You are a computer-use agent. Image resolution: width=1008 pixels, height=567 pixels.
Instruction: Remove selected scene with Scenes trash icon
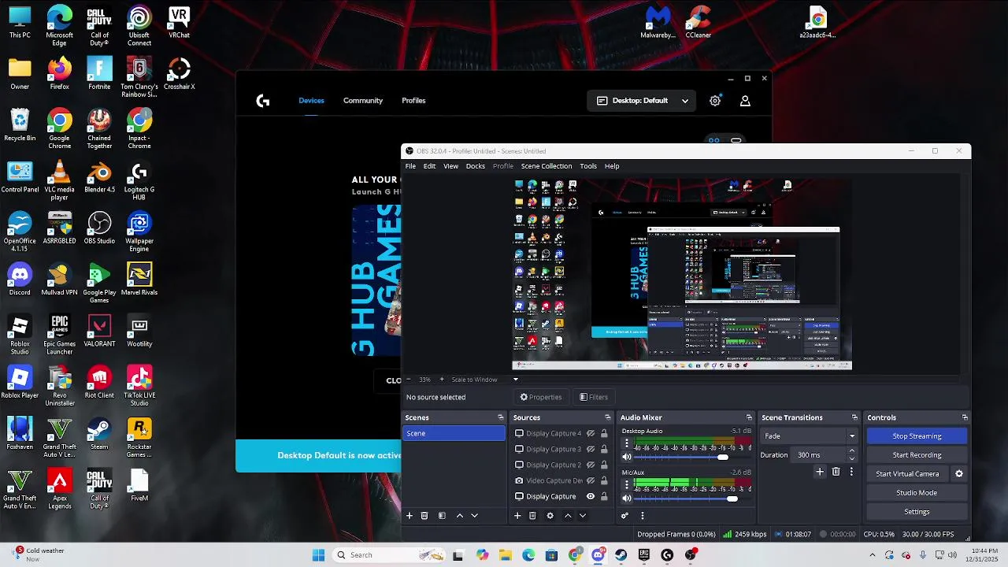tap(424, 516)
